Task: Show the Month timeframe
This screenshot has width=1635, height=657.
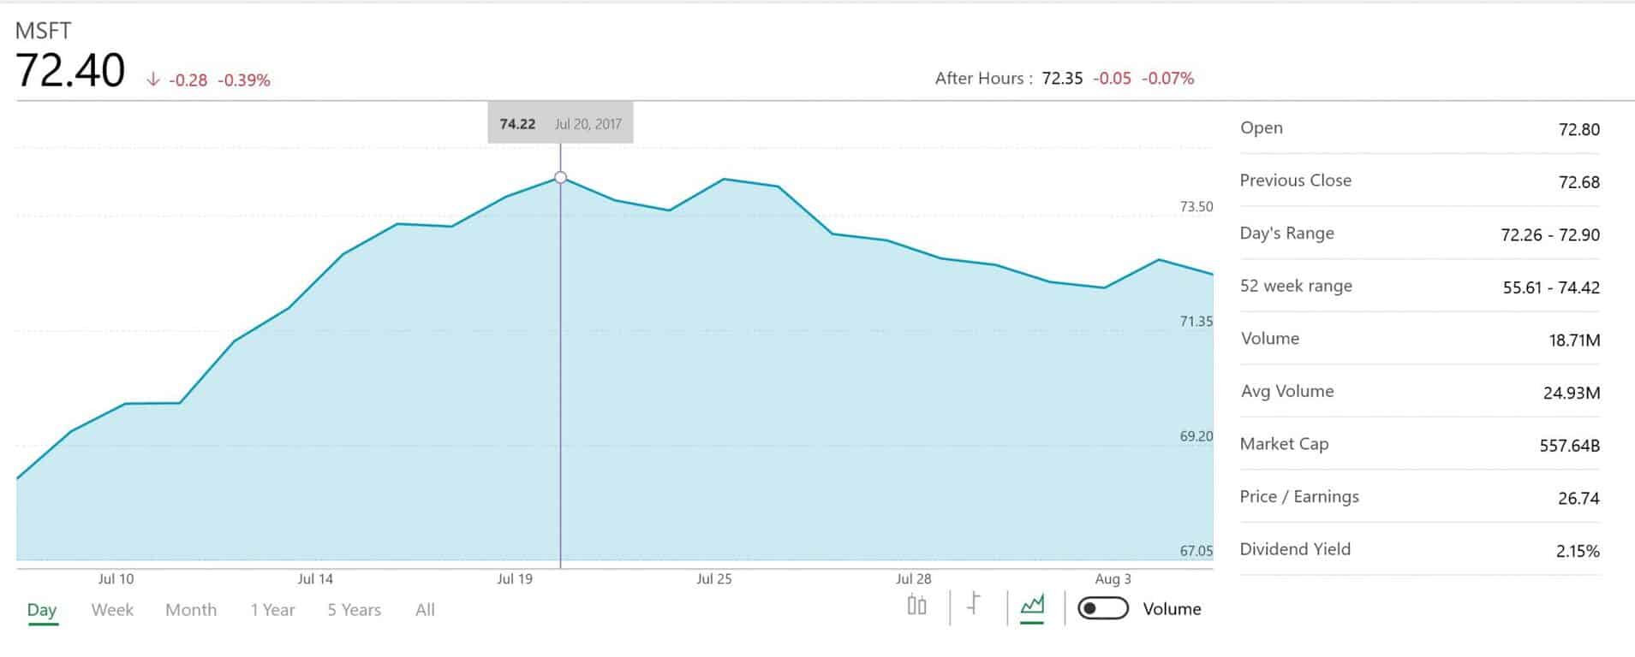Action: (x=191, y=610)
